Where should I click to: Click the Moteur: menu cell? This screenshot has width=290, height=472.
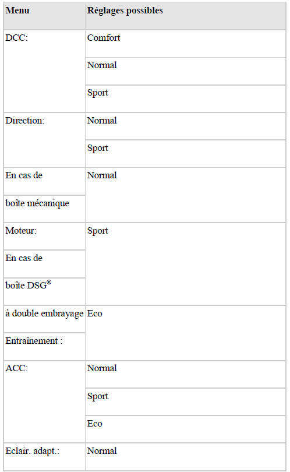pyautogui.click(x=44, y=237)
